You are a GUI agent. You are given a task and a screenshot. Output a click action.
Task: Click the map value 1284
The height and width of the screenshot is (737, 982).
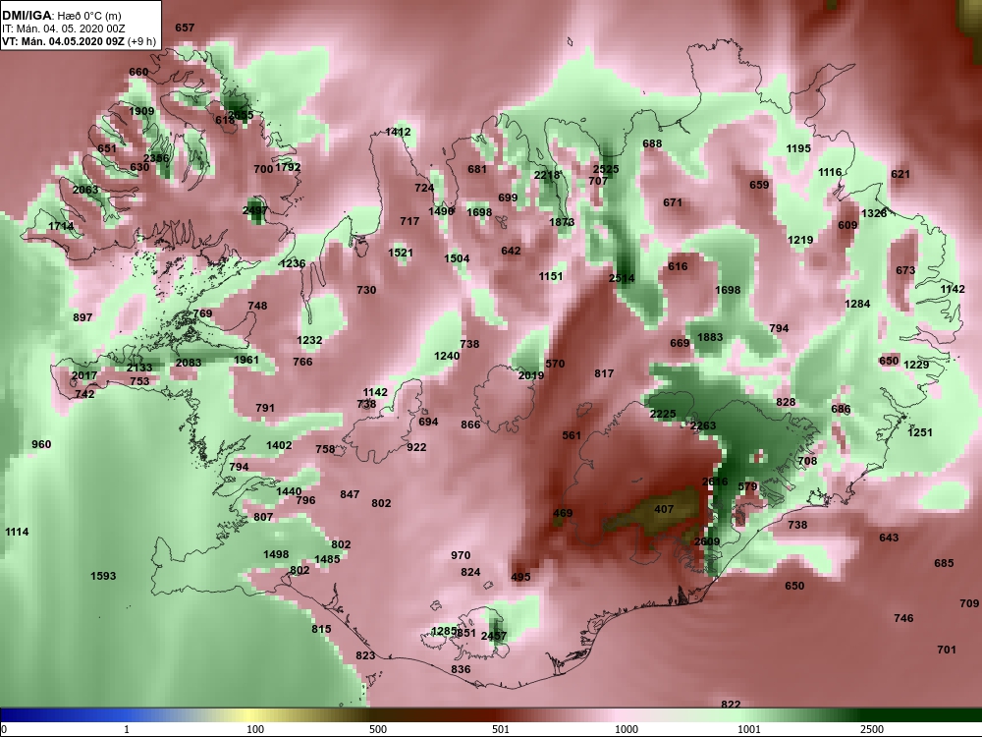pos(857,304)
